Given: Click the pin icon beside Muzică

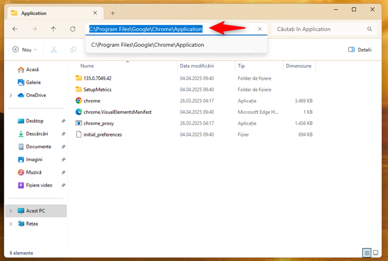Looking at the screenshot, I should [x=63, y=172].
